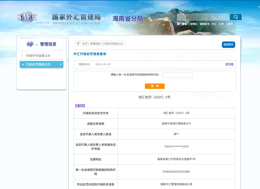Select 行政许可信息公示 in sidebar menu

coord(39,55)
